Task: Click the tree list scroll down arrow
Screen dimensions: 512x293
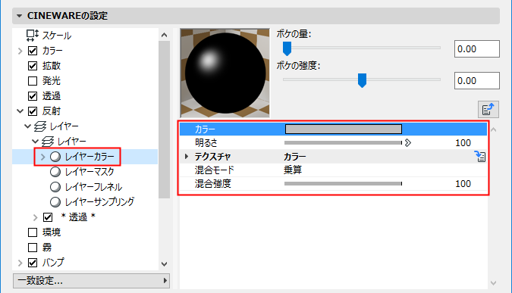Action: (165, 263)
